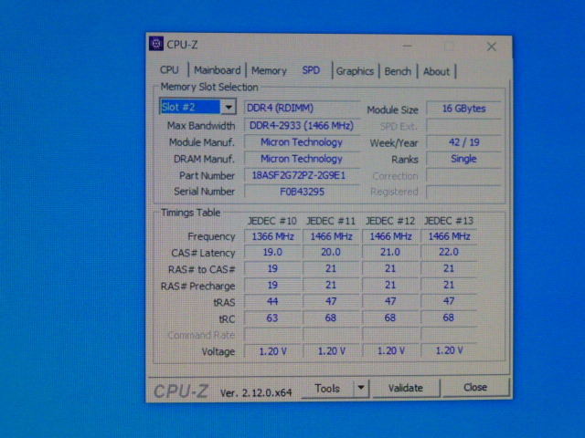
Task: Click the Close button at bottom
Action: (475, 387)
